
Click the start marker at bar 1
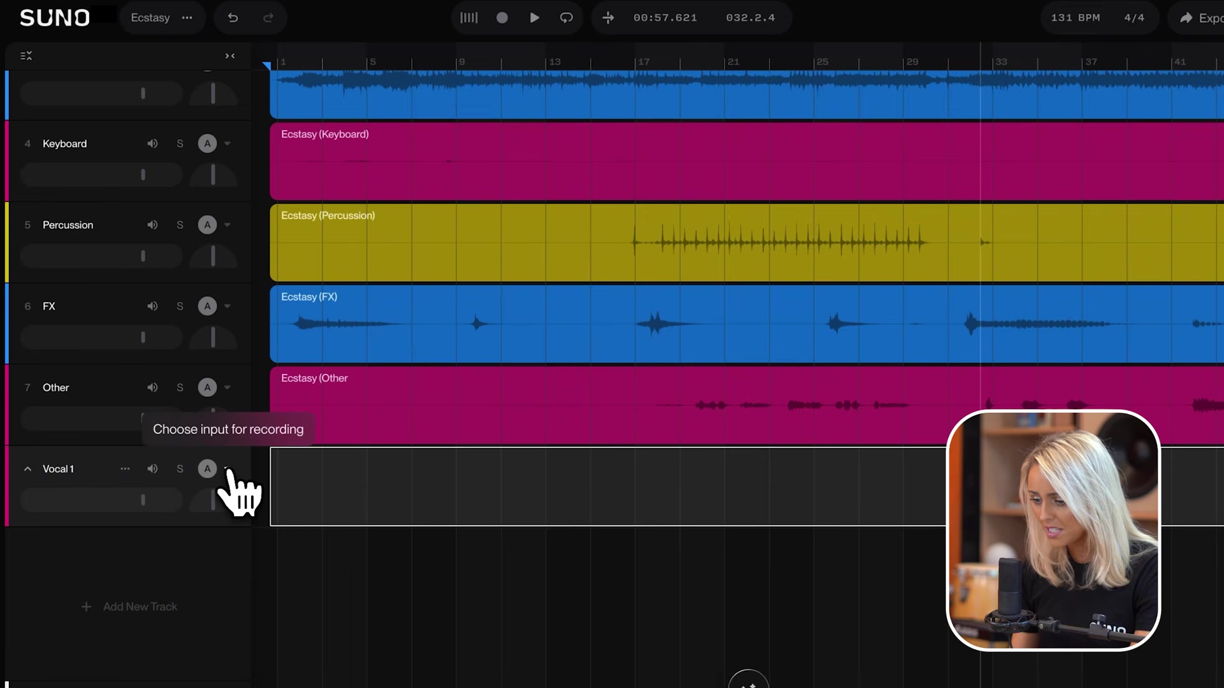[x=266, y=65]
